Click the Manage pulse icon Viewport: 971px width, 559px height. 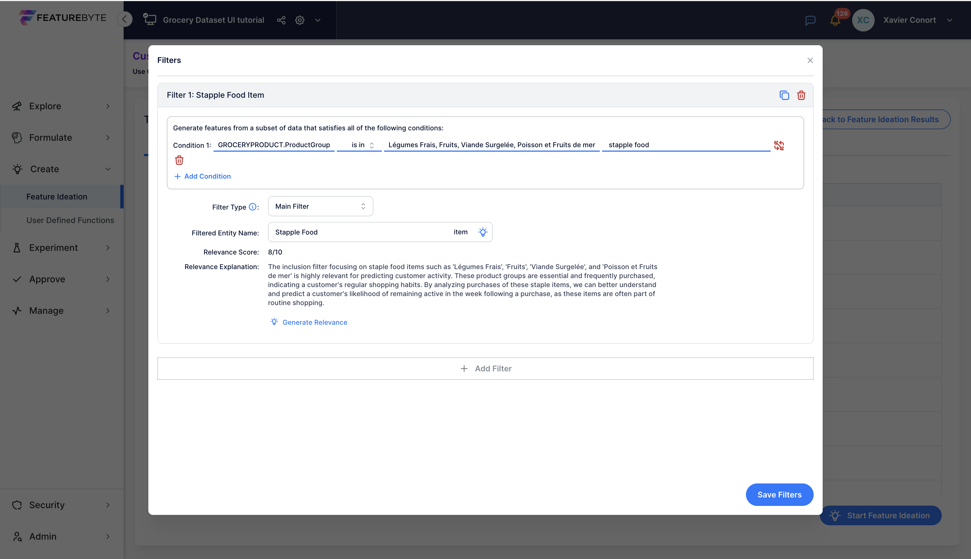coord(17,311)
